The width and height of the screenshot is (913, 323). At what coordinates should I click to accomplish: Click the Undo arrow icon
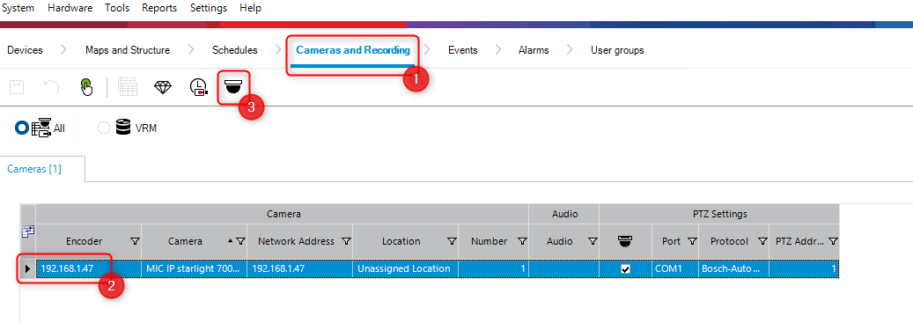pyautogui.click(x=52, y=87)
